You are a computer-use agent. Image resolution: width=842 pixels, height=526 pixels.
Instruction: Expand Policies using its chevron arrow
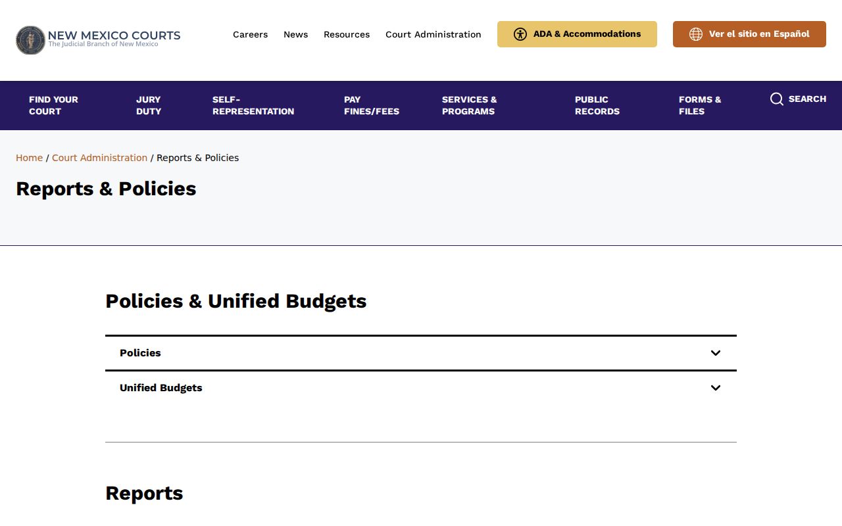click(716, 353)
